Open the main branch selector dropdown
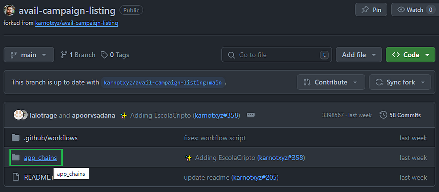The width and height of the screenshot is (439, 192). coord(29,55)
